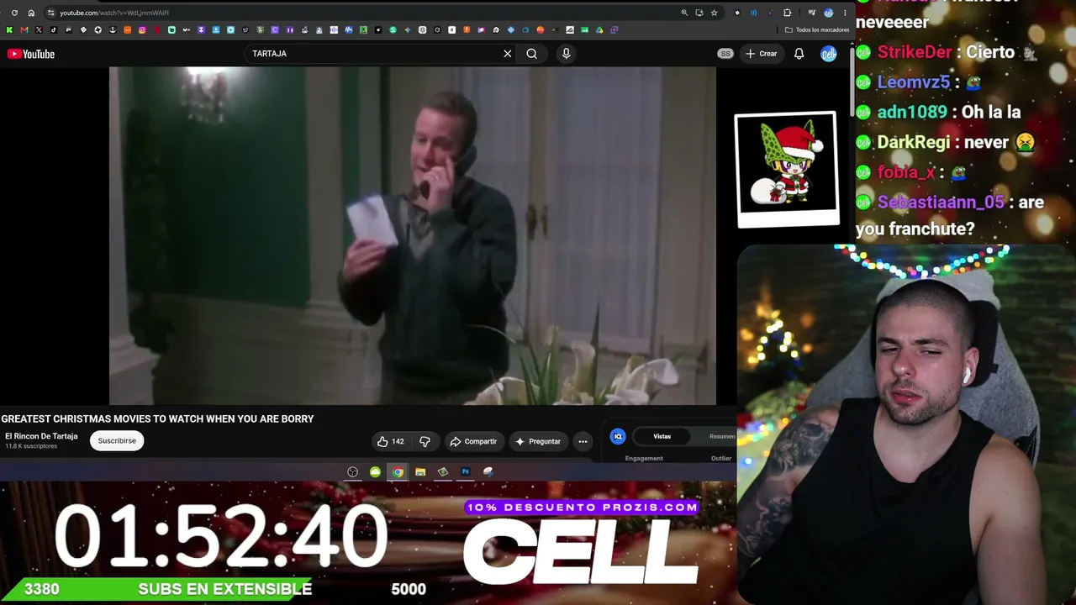Open more actions three-dot menu
Screen dimensions: 1076x605
point(583,441)
